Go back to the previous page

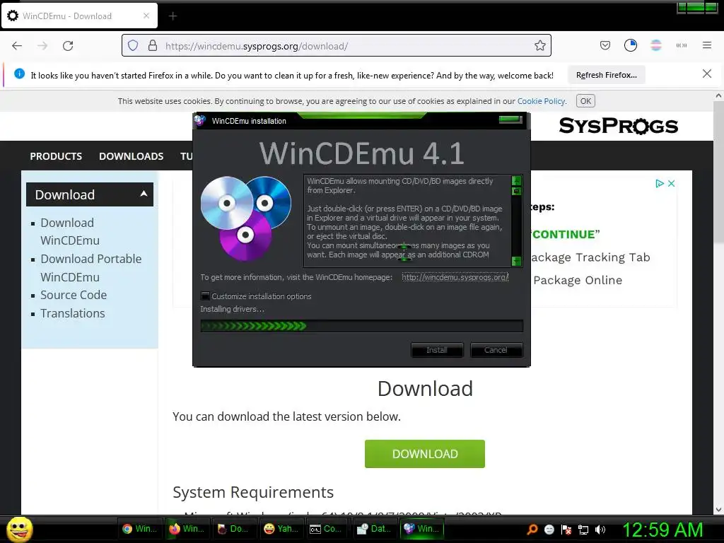17,46
